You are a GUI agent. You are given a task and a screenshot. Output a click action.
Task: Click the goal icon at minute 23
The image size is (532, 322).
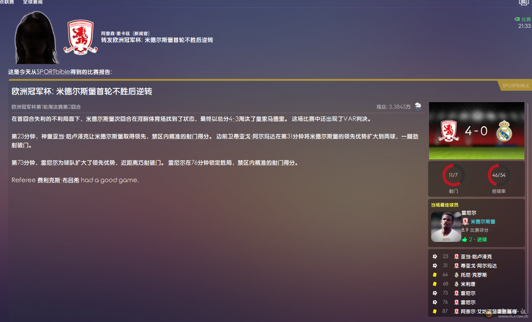(435, 257)
